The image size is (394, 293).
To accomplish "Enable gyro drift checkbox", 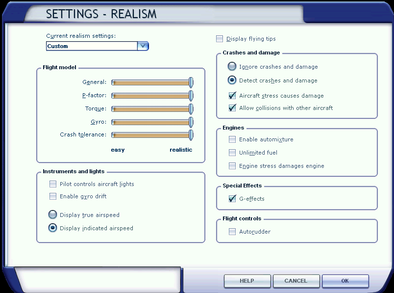I will tap(53, 196).
